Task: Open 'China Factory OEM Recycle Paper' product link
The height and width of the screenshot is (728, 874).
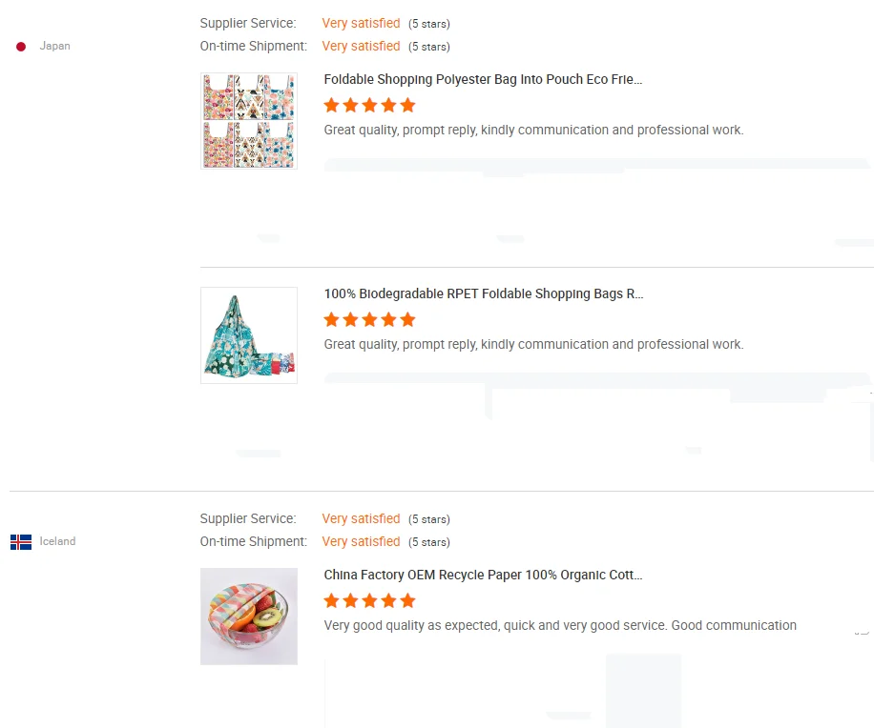Action: pos(483,576)
